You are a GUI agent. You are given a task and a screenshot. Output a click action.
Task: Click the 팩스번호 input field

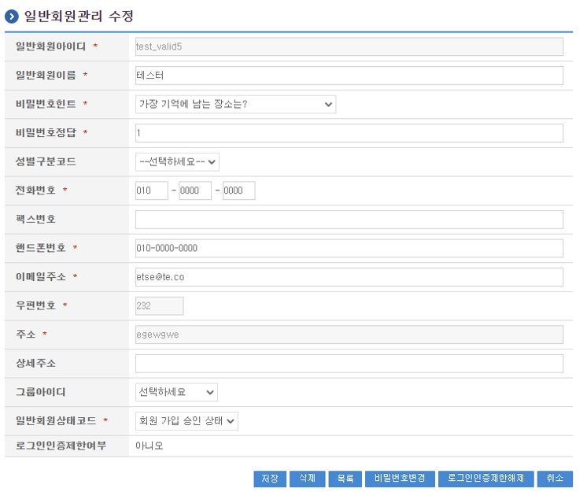pos(349,219)
